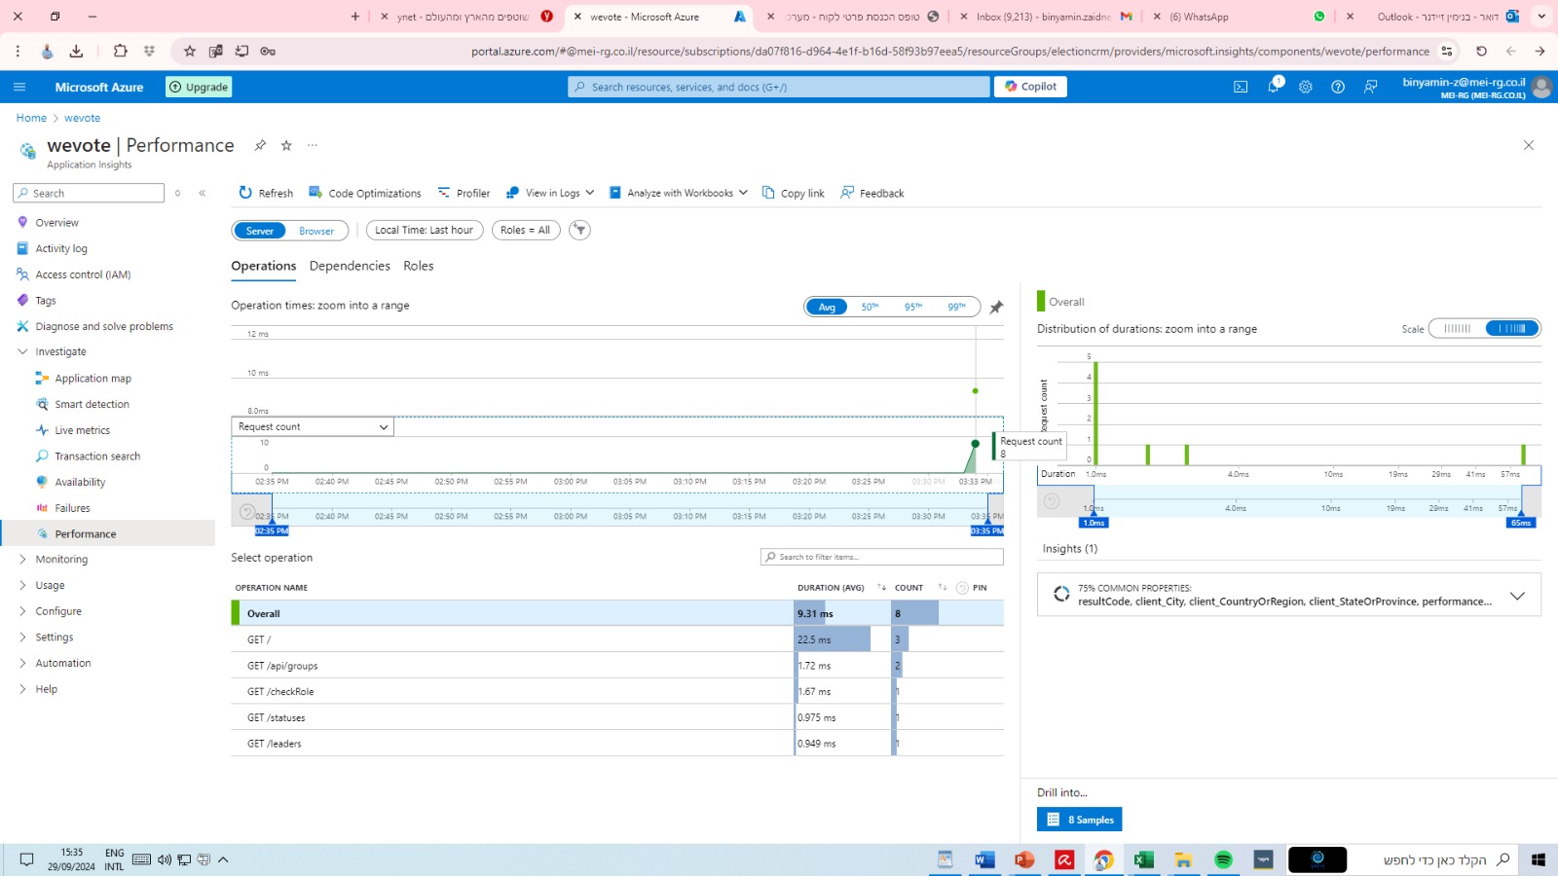The width and height of the screenshot is (1558, 876).
Task: Open the Overview page
Action: [56, 223]
